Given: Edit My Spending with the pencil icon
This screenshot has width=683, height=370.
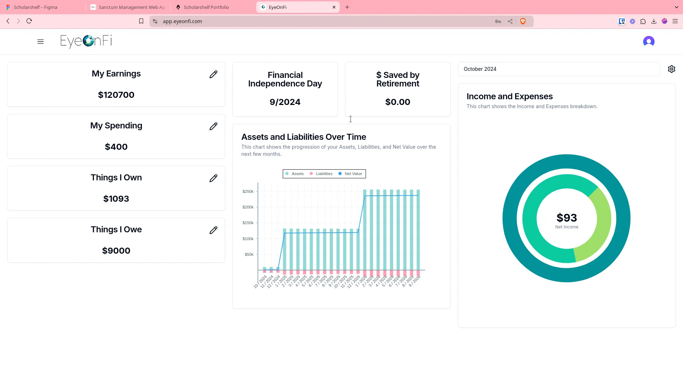Looking at the screenshot, I should (213, 126).
